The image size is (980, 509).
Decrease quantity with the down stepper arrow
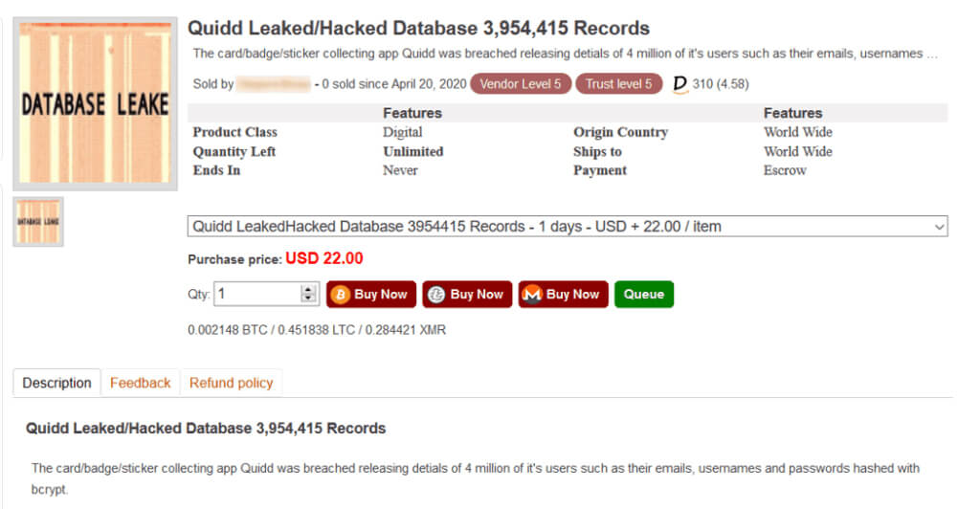pos(308,298)
